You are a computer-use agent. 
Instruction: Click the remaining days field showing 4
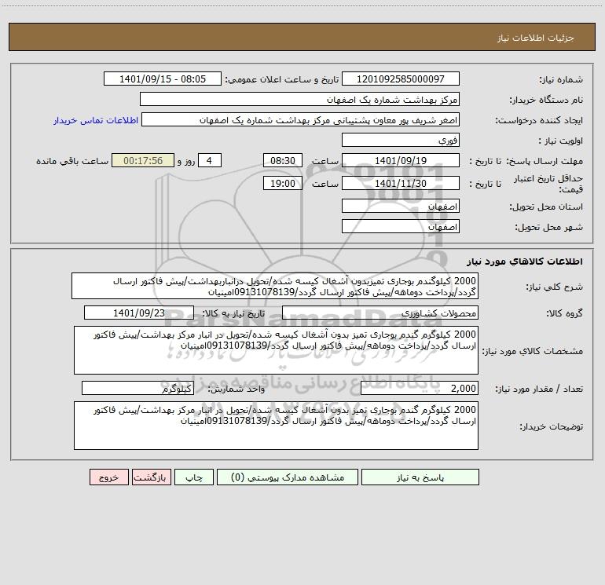(210, 160)
